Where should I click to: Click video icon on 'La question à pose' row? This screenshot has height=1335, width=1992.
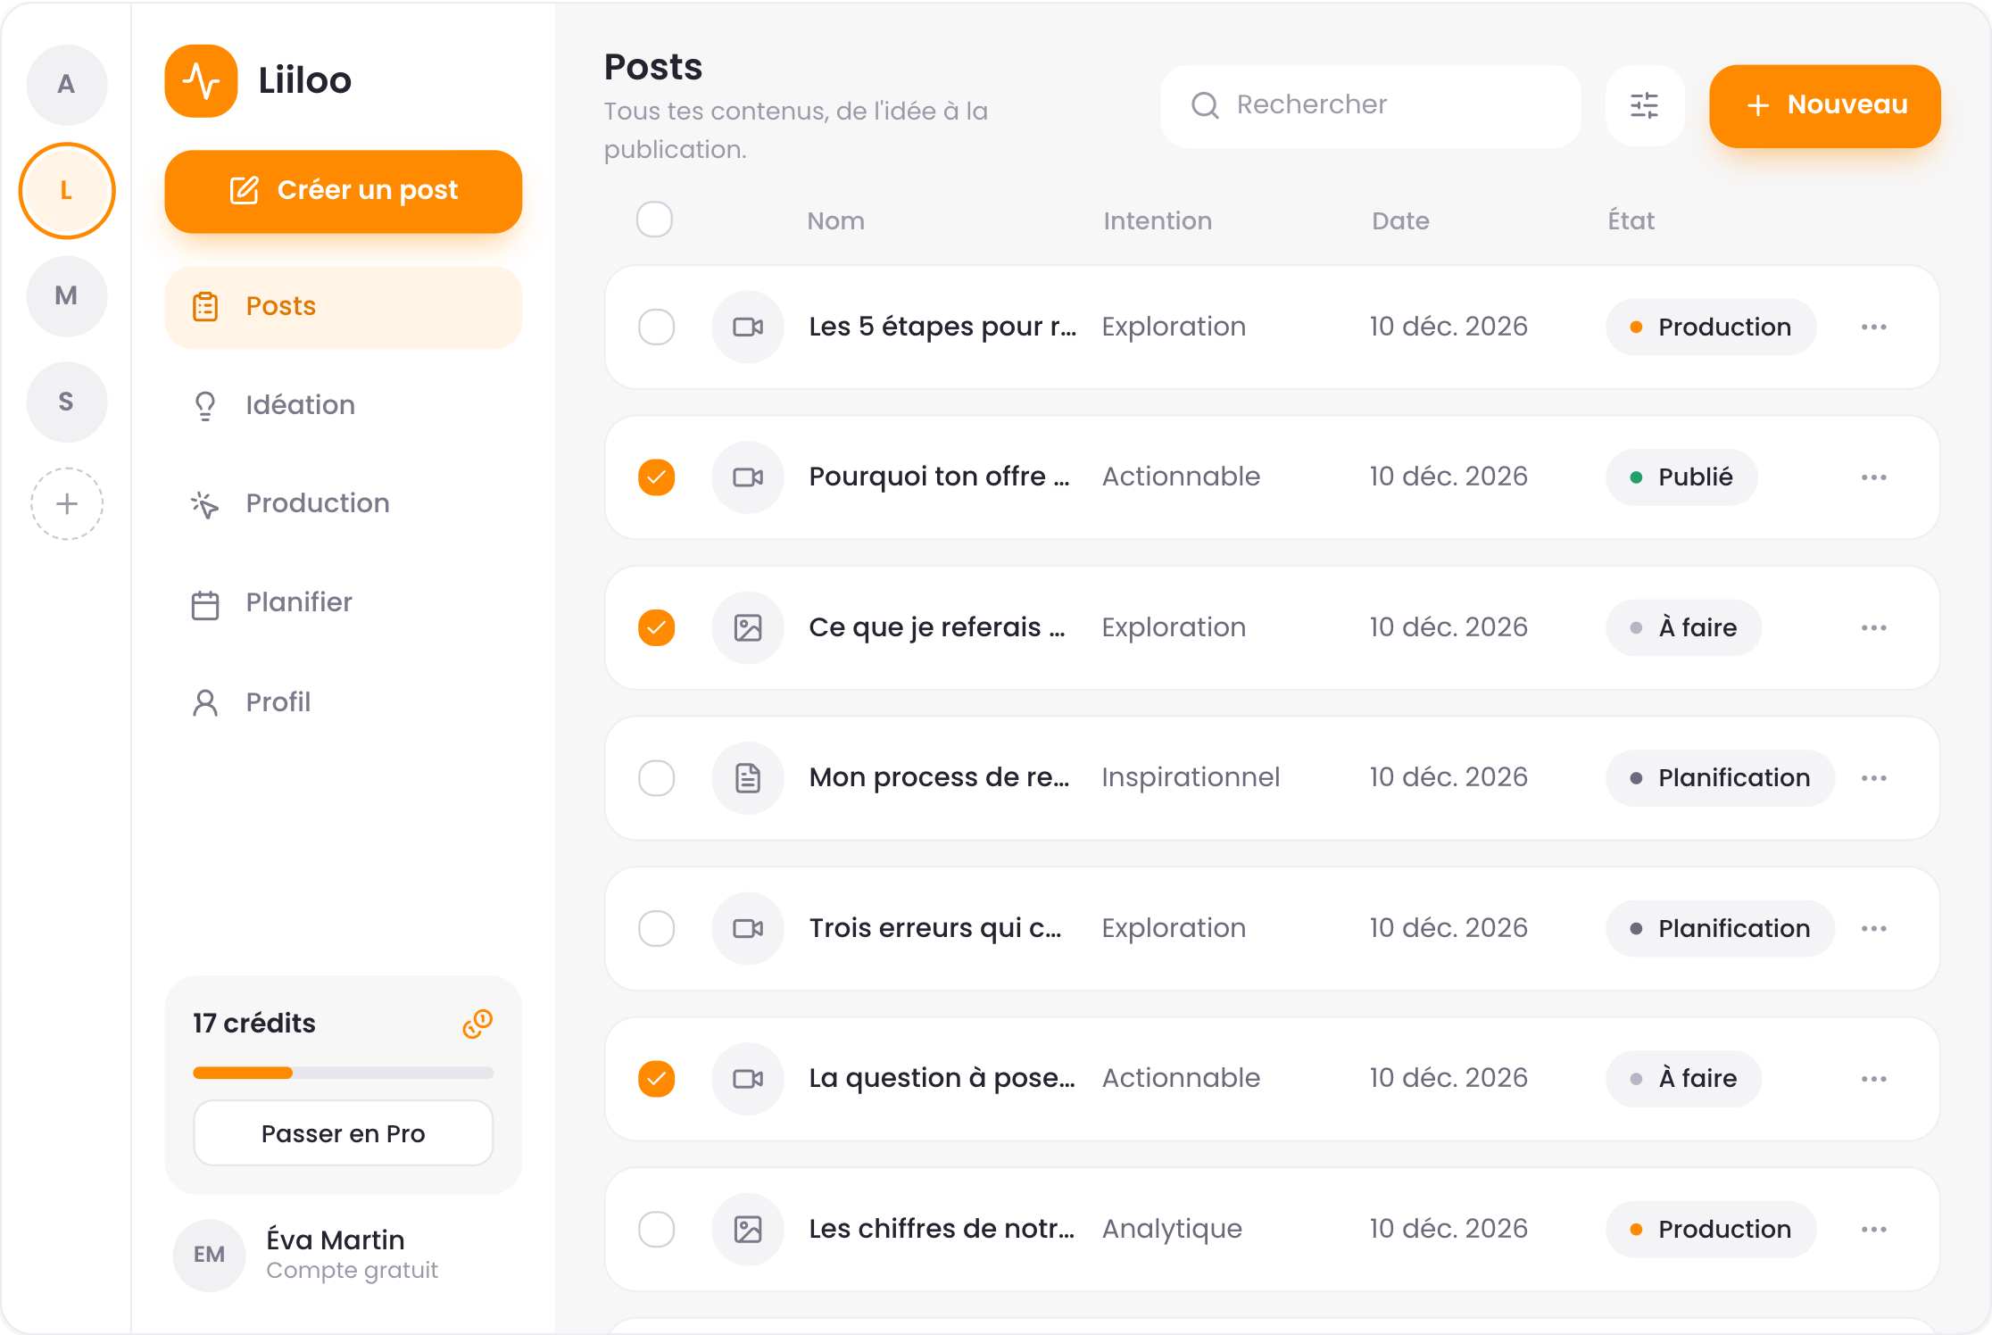748,1079
